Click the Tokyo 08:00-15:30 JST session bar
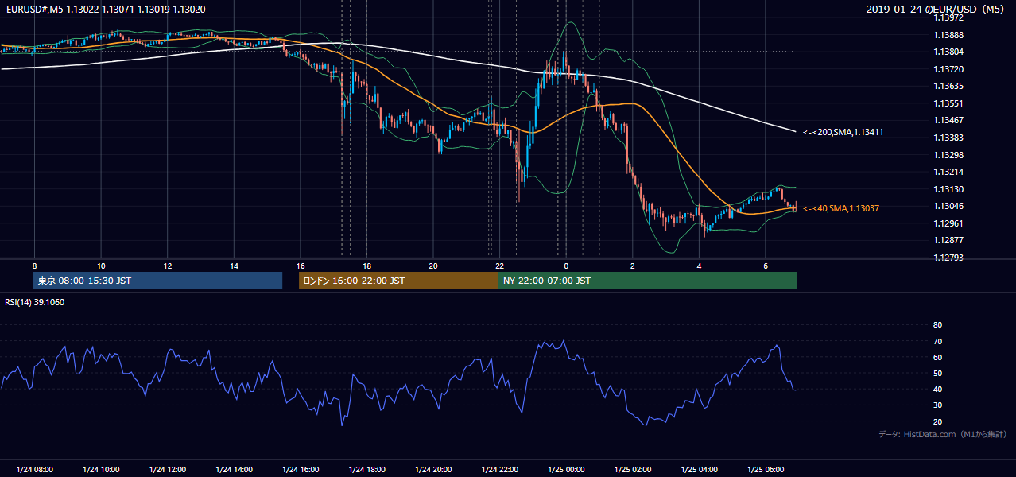 (157, 281)
